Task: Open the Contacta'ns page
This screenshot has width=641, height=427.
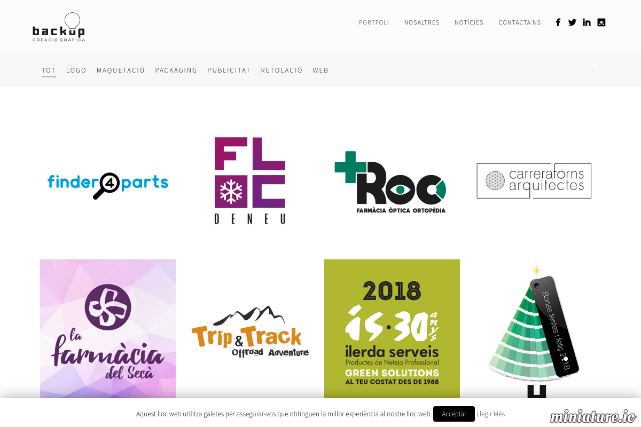Action: [x=520, y=22]
